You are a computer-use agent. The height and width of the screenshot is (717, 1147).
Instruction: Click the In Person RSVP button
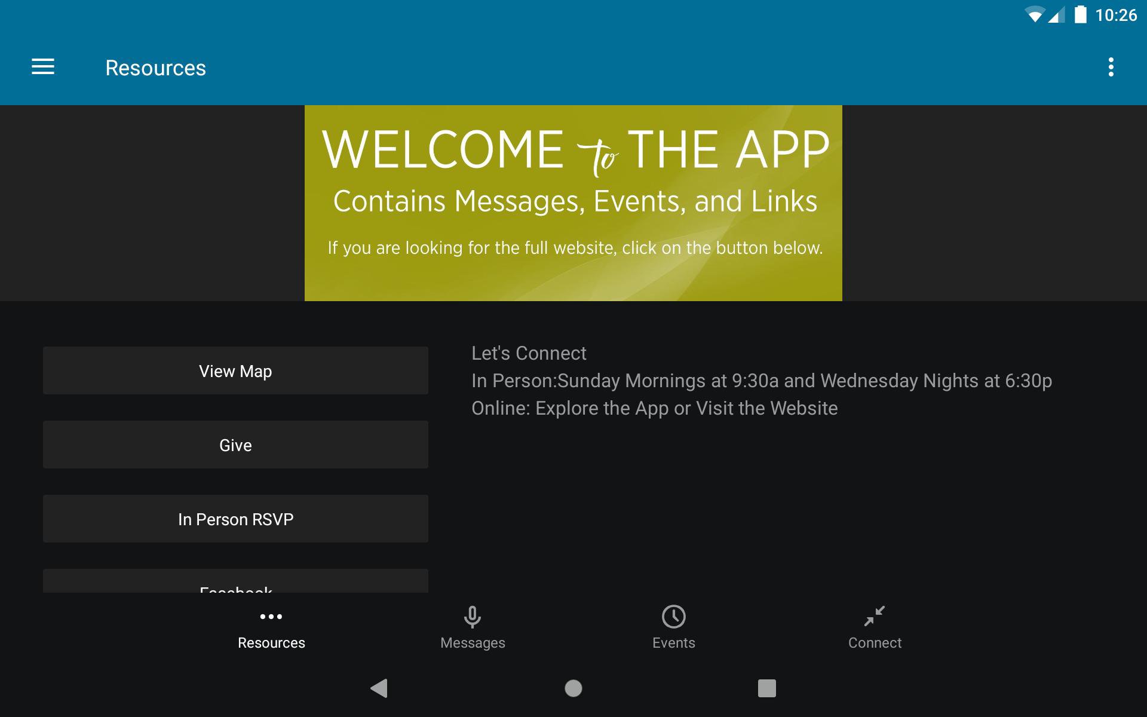coord(235,519)
